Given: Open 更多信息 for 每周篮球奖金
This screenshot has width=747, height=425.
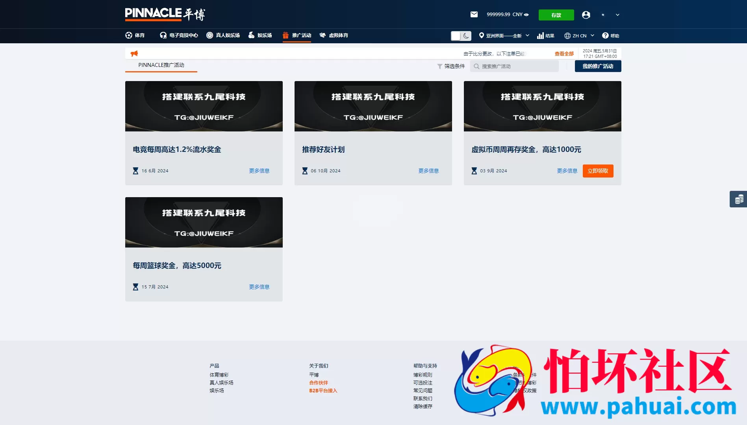Looking at the screenshot, I should tap(259, 287).
